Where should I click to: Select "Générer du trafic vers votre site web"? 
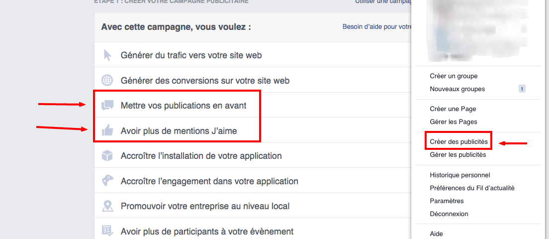click(x=191, y=55)
